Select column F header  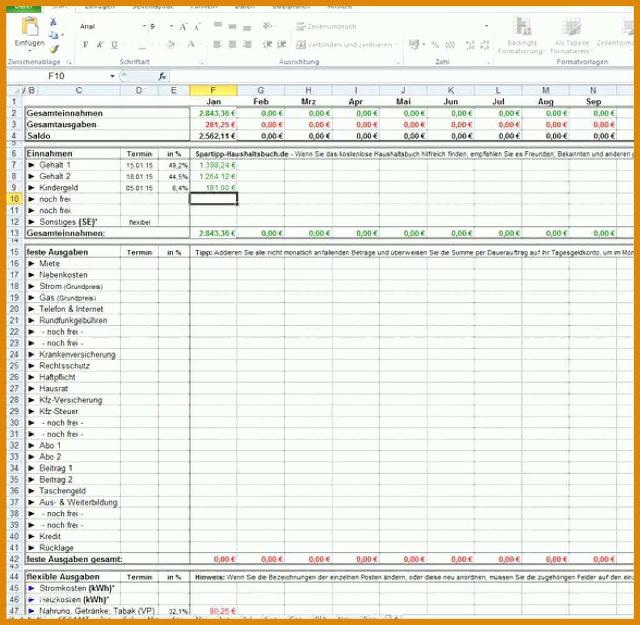(x=214, y=90)
